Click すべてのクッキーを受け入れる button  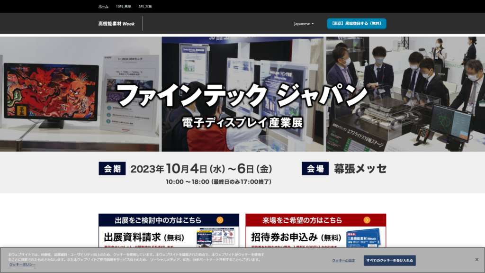click(x=389, y=261)
